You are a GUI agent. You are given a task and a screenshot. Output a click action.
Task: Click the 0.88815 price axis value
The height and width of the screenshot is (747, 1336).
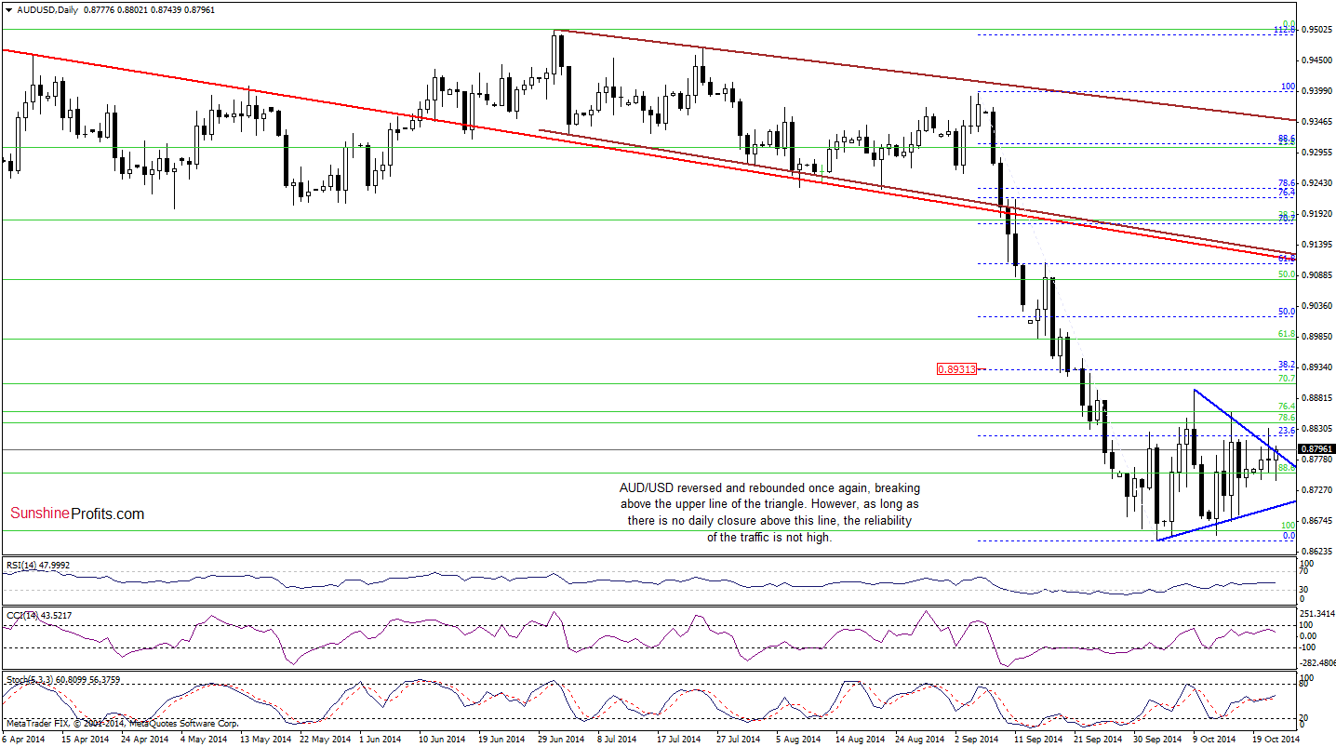1316,398
